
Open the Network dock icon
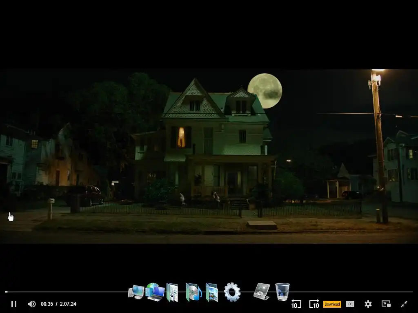click(x=155, y=292)
